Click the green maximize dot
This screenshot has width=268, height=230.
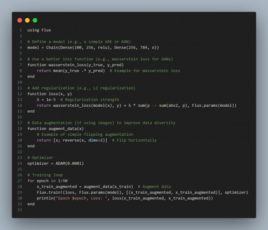[35, 21]
